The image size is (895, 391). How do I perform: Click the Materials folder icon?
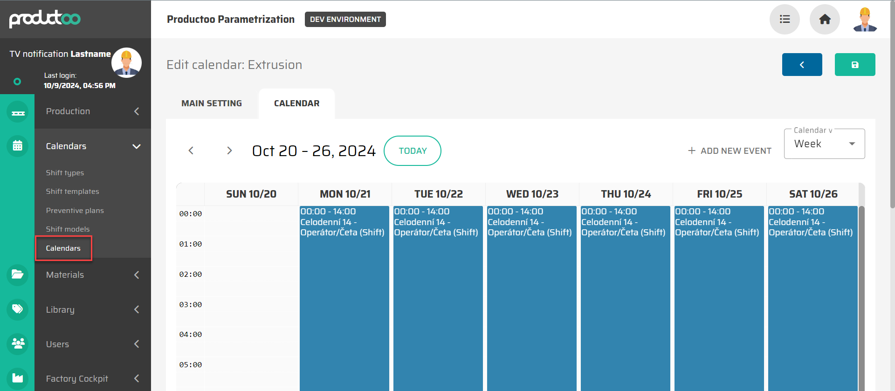click(18, 274)
